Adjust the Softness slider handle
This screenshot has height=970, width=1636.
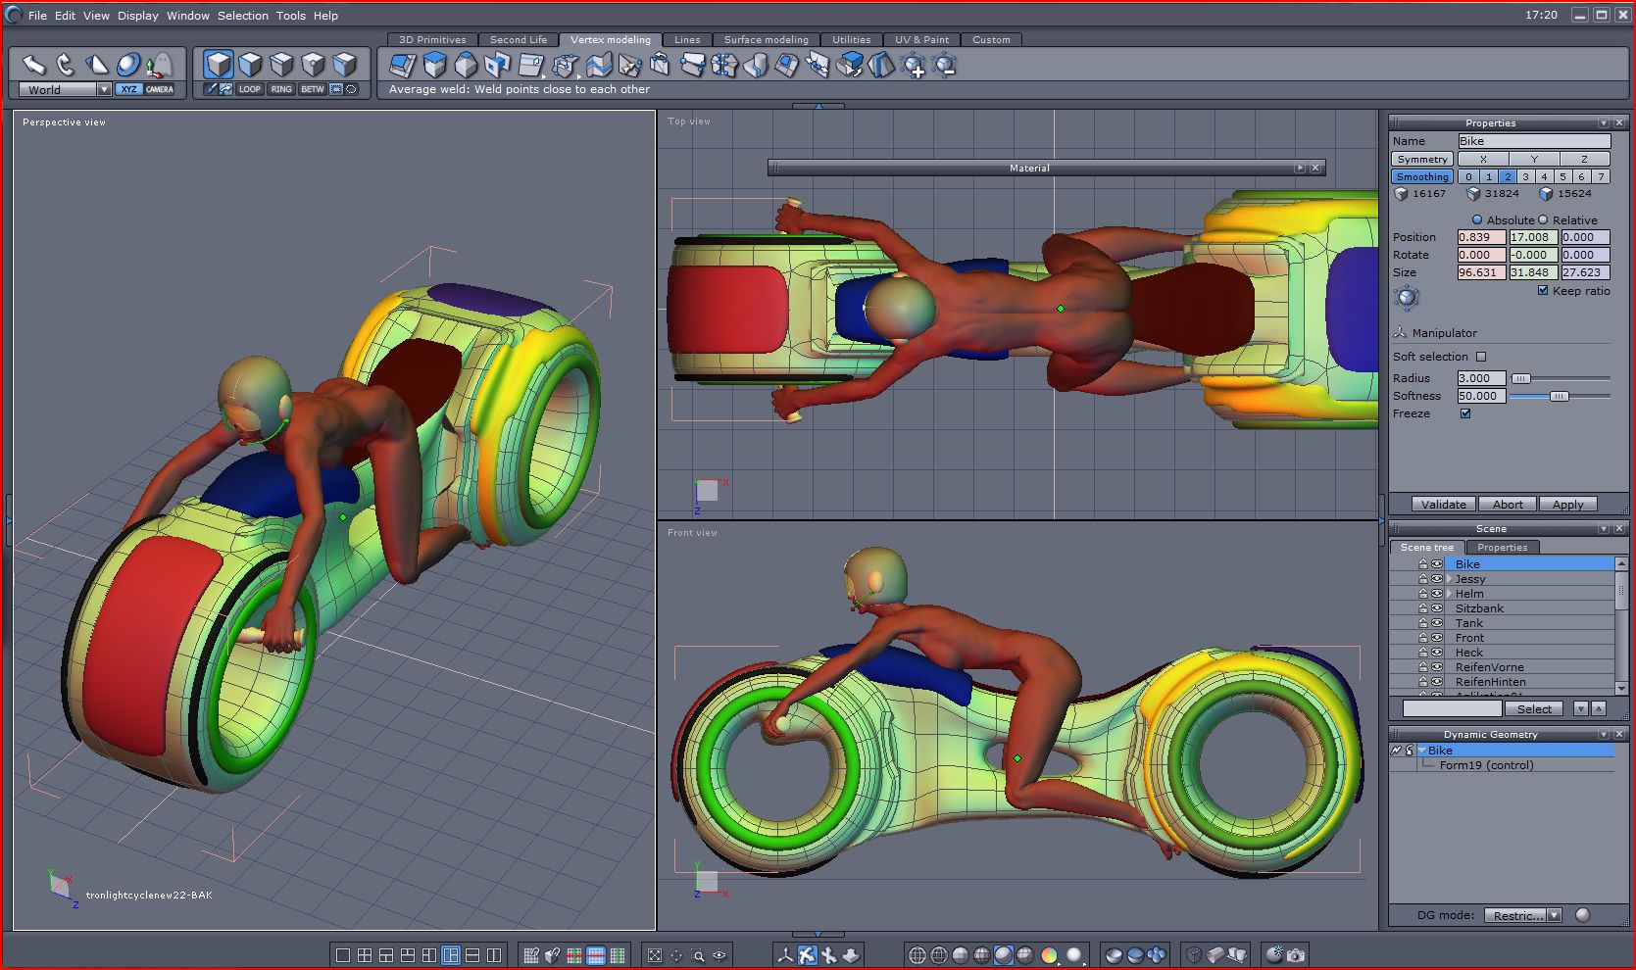click(1559, 396)
